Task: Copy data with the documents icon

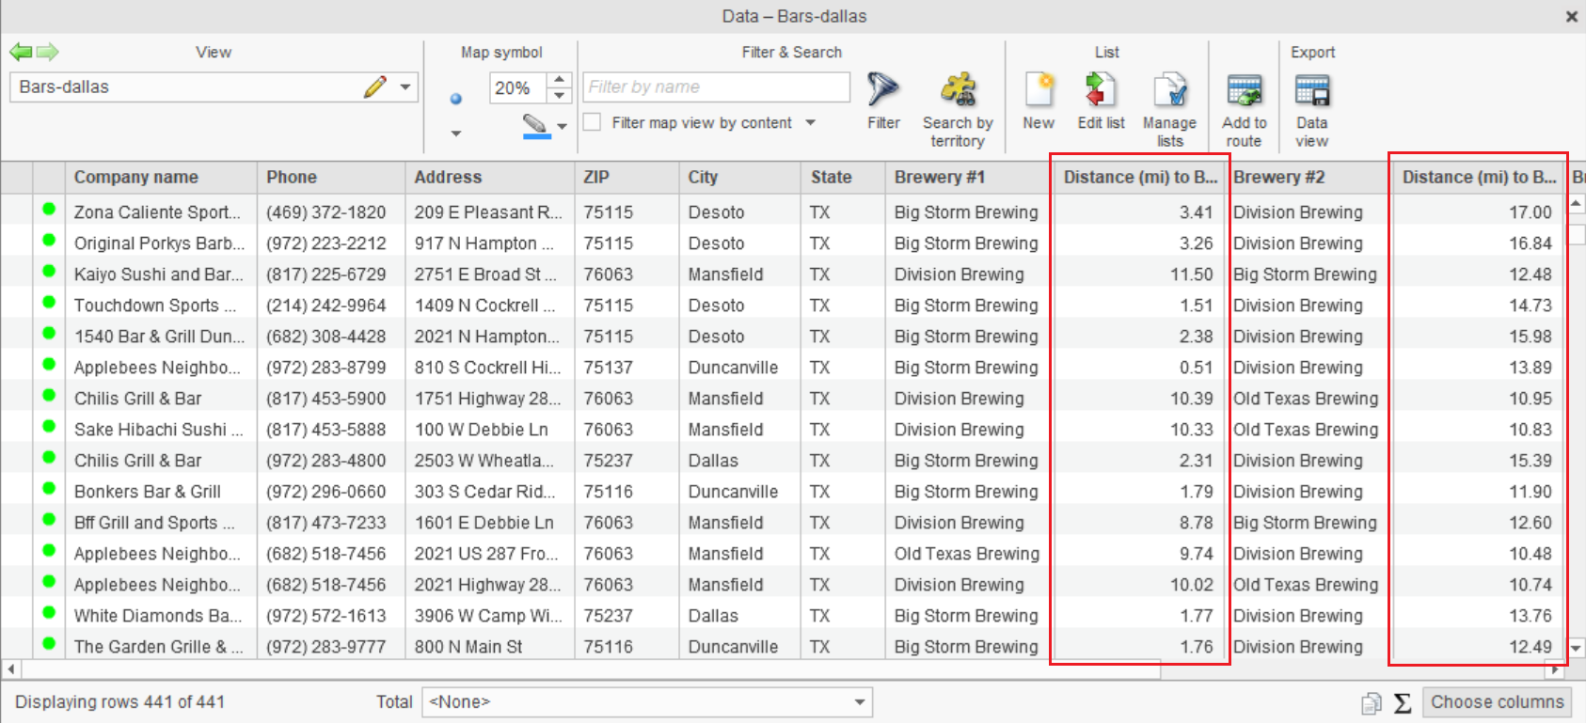Action: pyautogui.click(x=1372, y=703)
